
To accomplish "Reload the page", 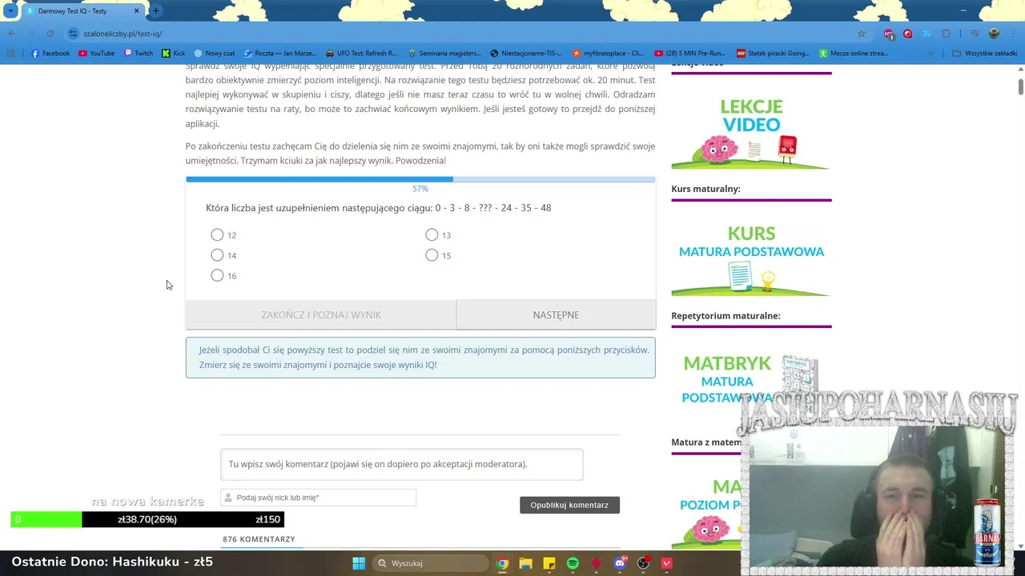I will [50, 34].
